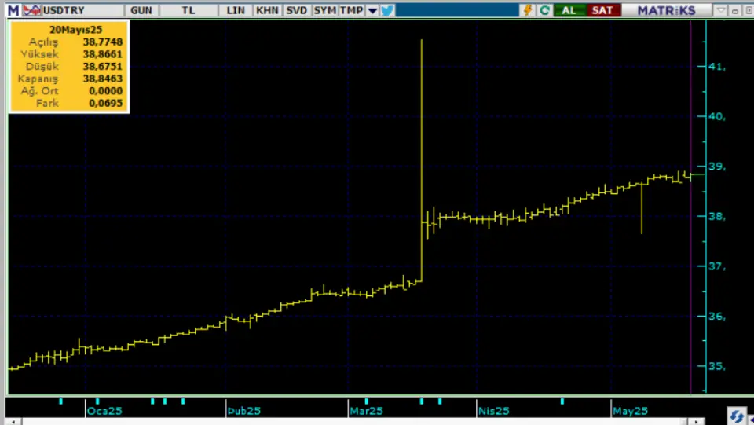The width and height of the screenshot is (754, 425).
Task: Click the 38 price axis label
Action: tap(717, 216)
